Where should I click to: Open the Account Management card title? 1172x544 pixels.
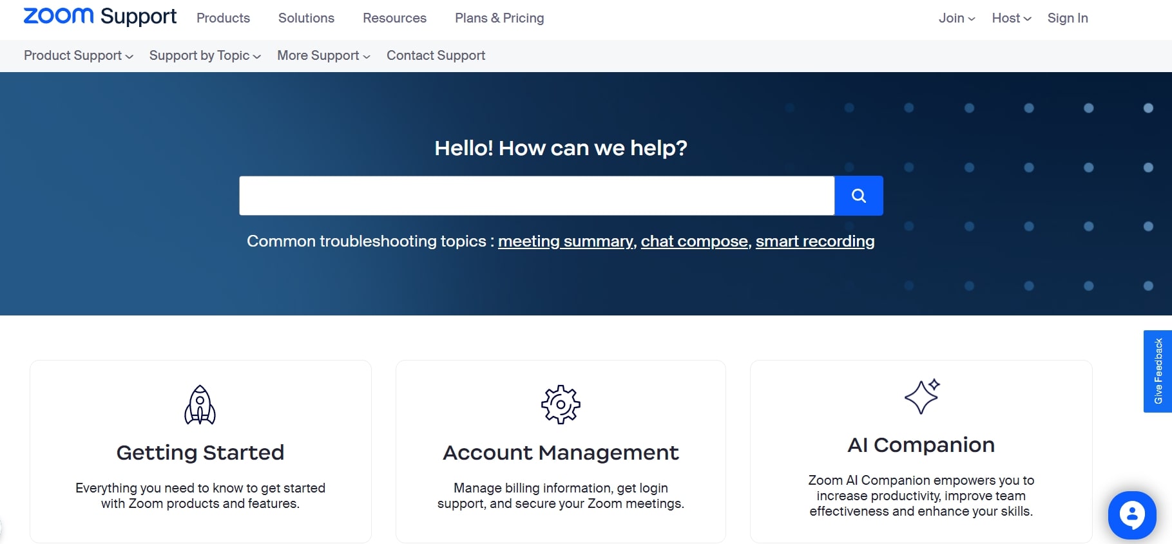pos(561,453)
